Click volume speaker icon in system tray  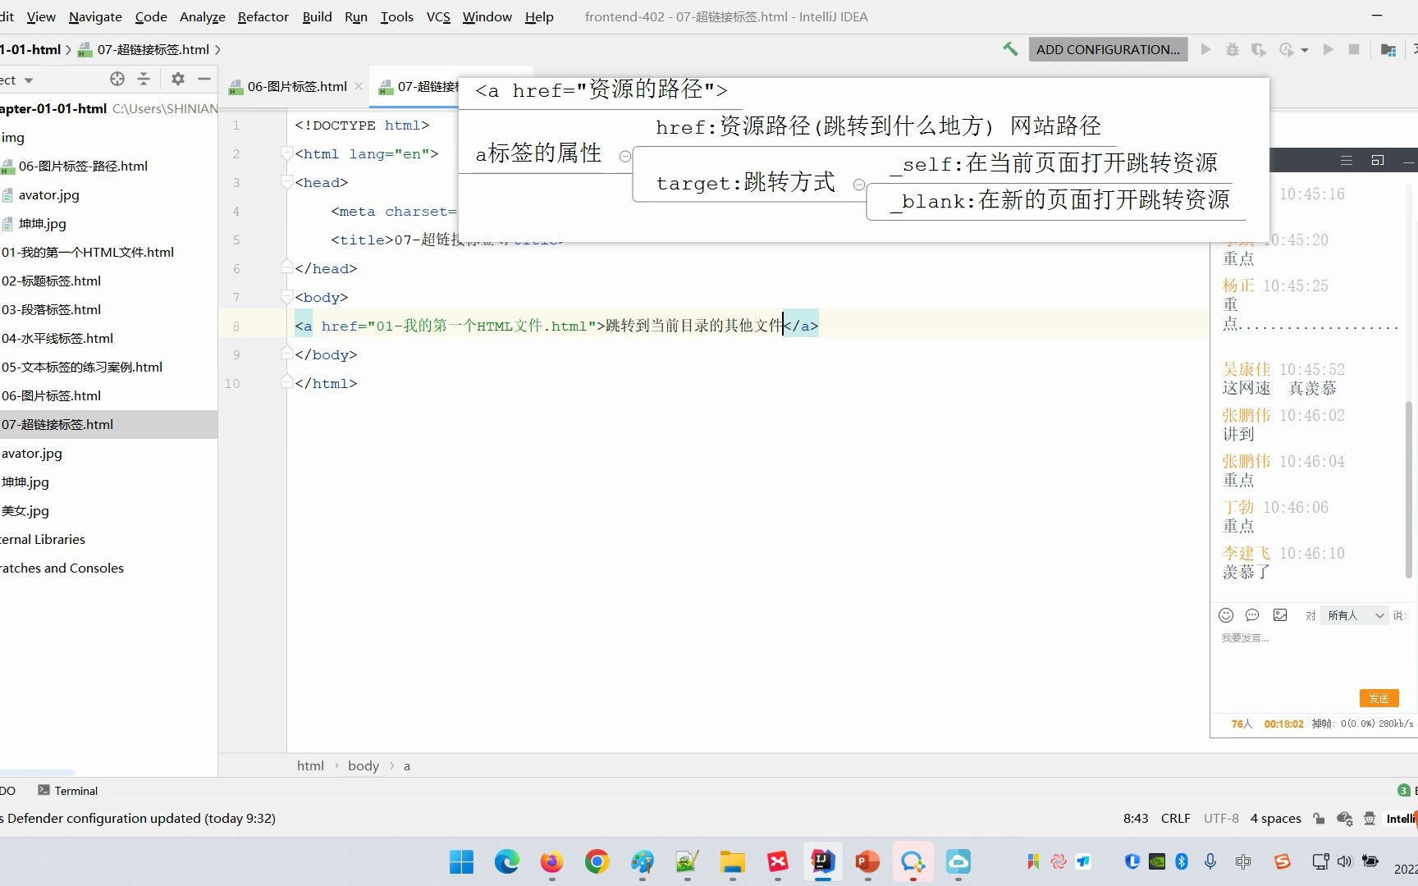pyautogui.click(x=1344, y=861)
